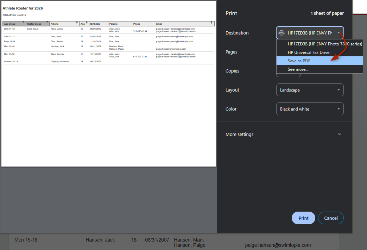Open the Color dropdown showing Black and white
This screenshot has width=367, height=250.
point(310,109)
